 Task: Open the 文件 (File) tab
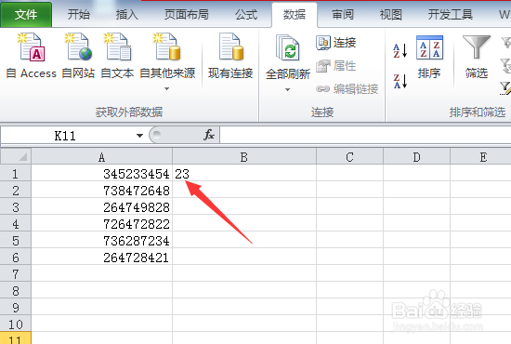(26, 15)
